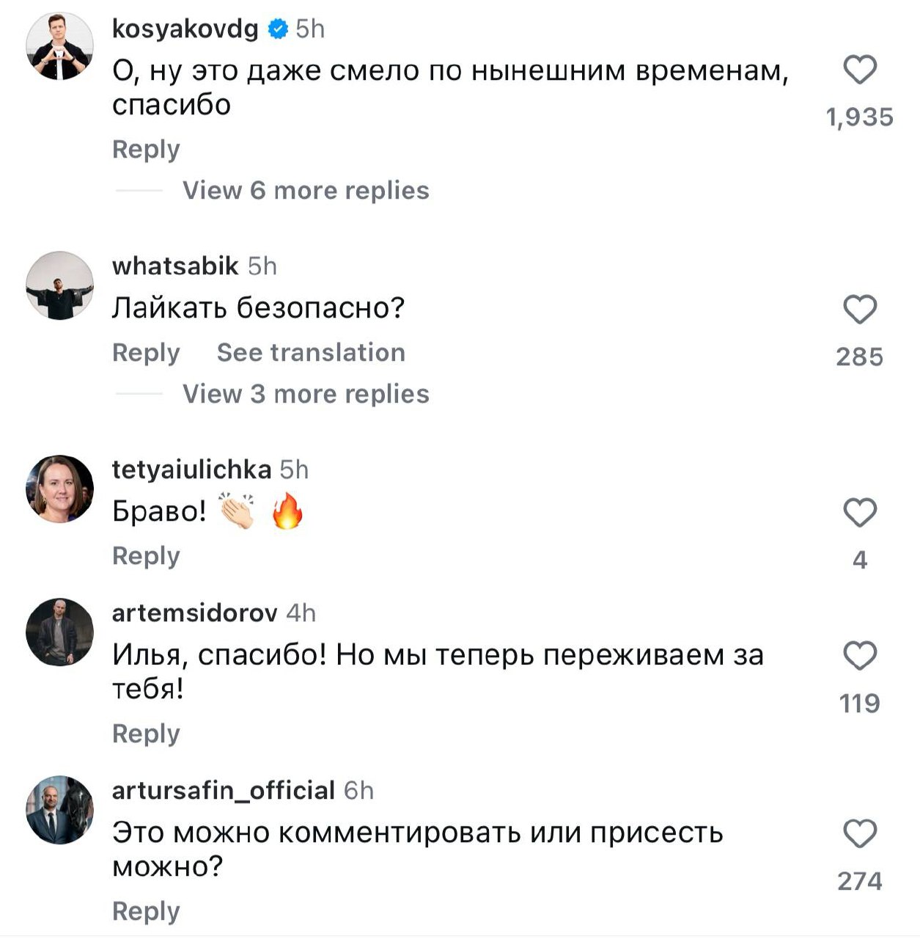See translation of whatsabik's comment
This screenshot has width=920, height=939.
311,353
